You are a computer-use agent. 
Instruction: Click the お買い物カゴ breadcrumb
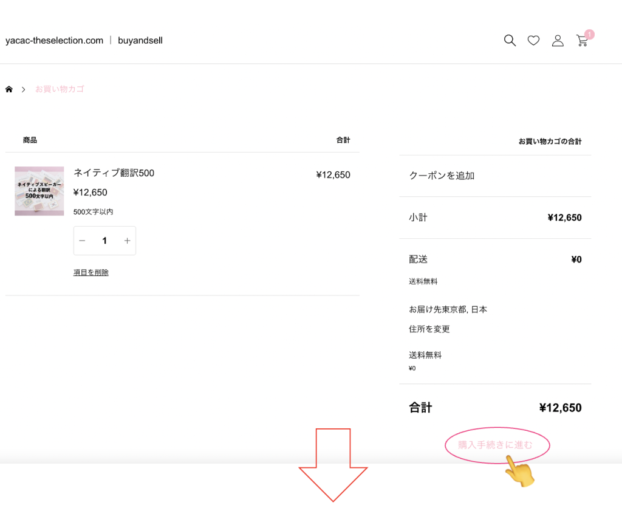point(60,89)
